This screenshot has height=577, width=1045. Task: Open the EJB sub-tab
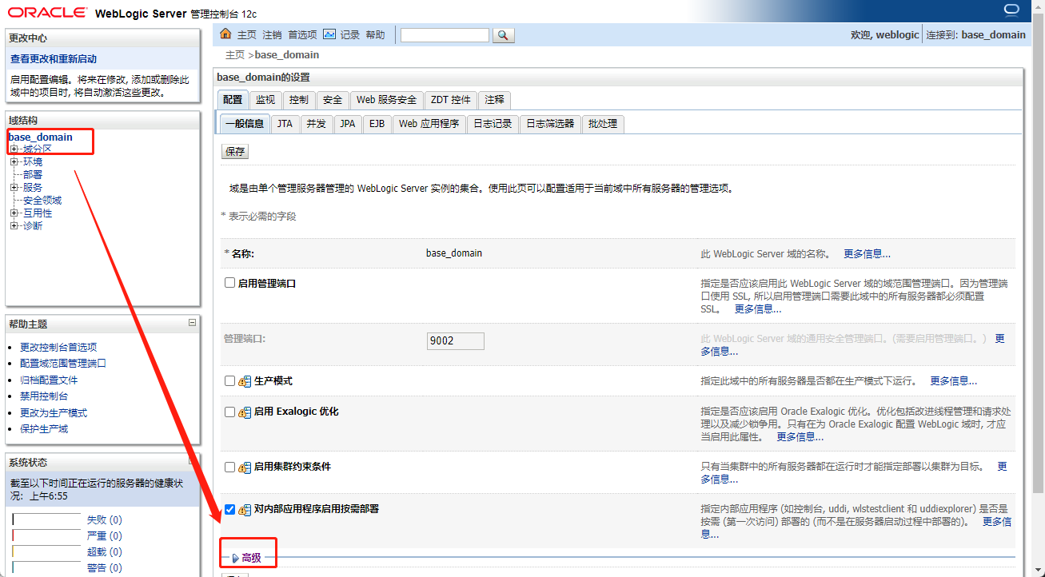[377, 124]
